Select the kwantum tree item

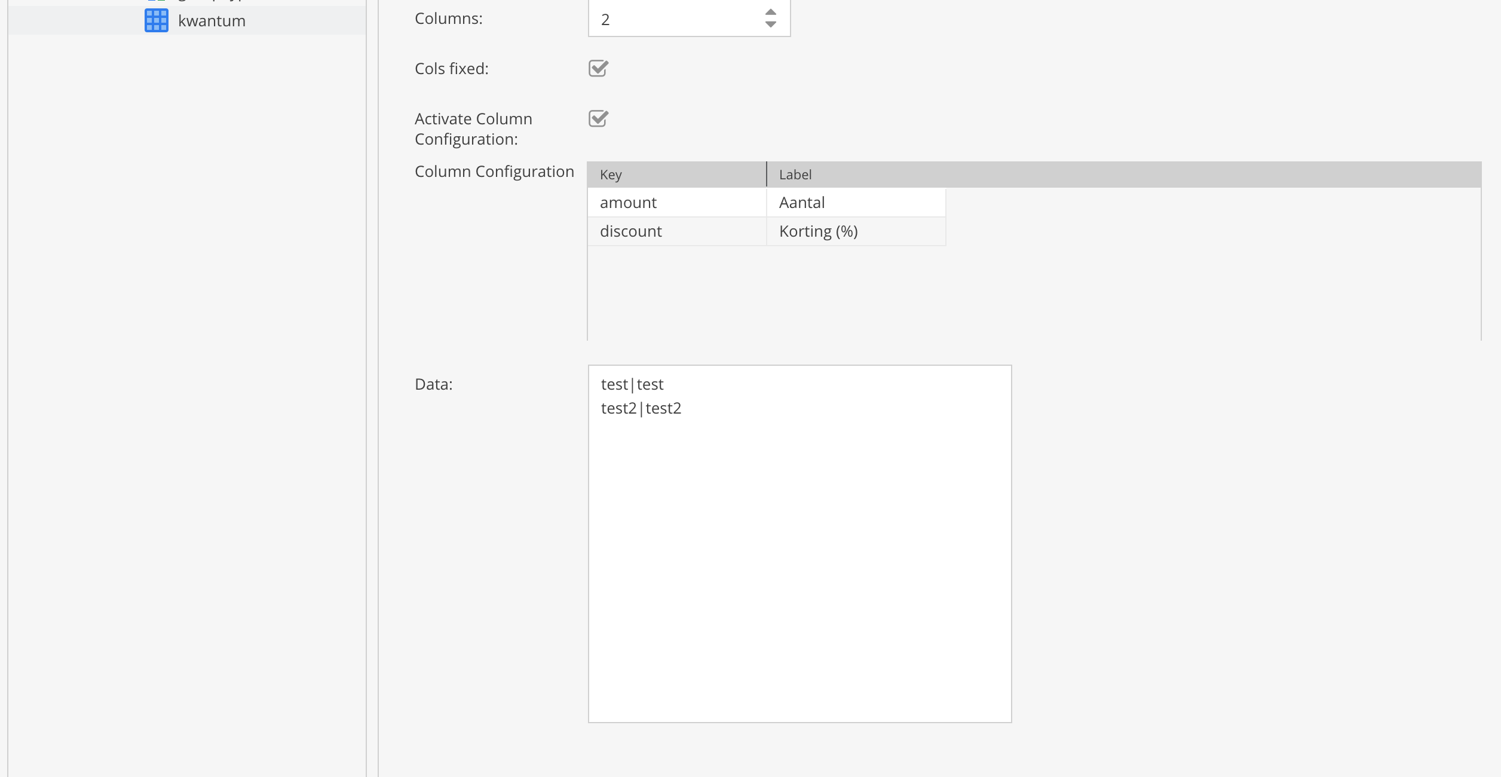[212, 20]
